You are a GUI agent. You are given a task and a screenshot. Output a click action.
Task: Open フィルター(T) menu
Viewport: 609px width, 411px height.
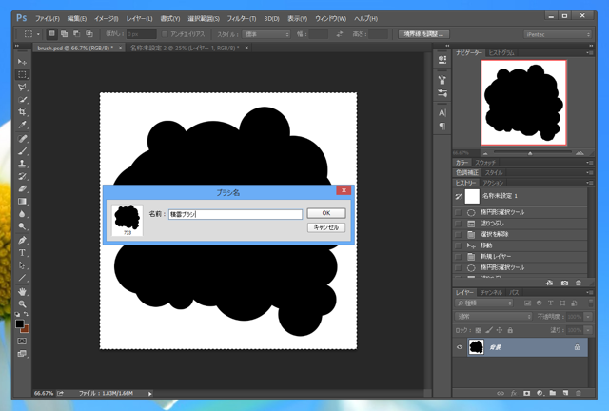pyautogui.click(x=242, y=18)
